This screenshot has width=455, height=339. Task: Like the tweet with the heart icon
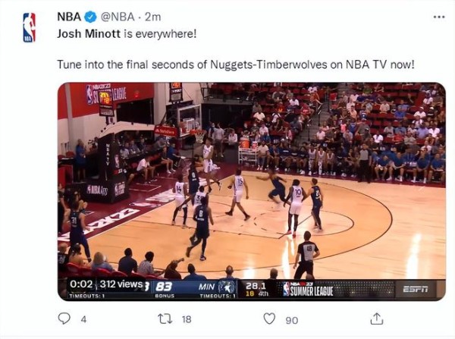pos(269,319)
